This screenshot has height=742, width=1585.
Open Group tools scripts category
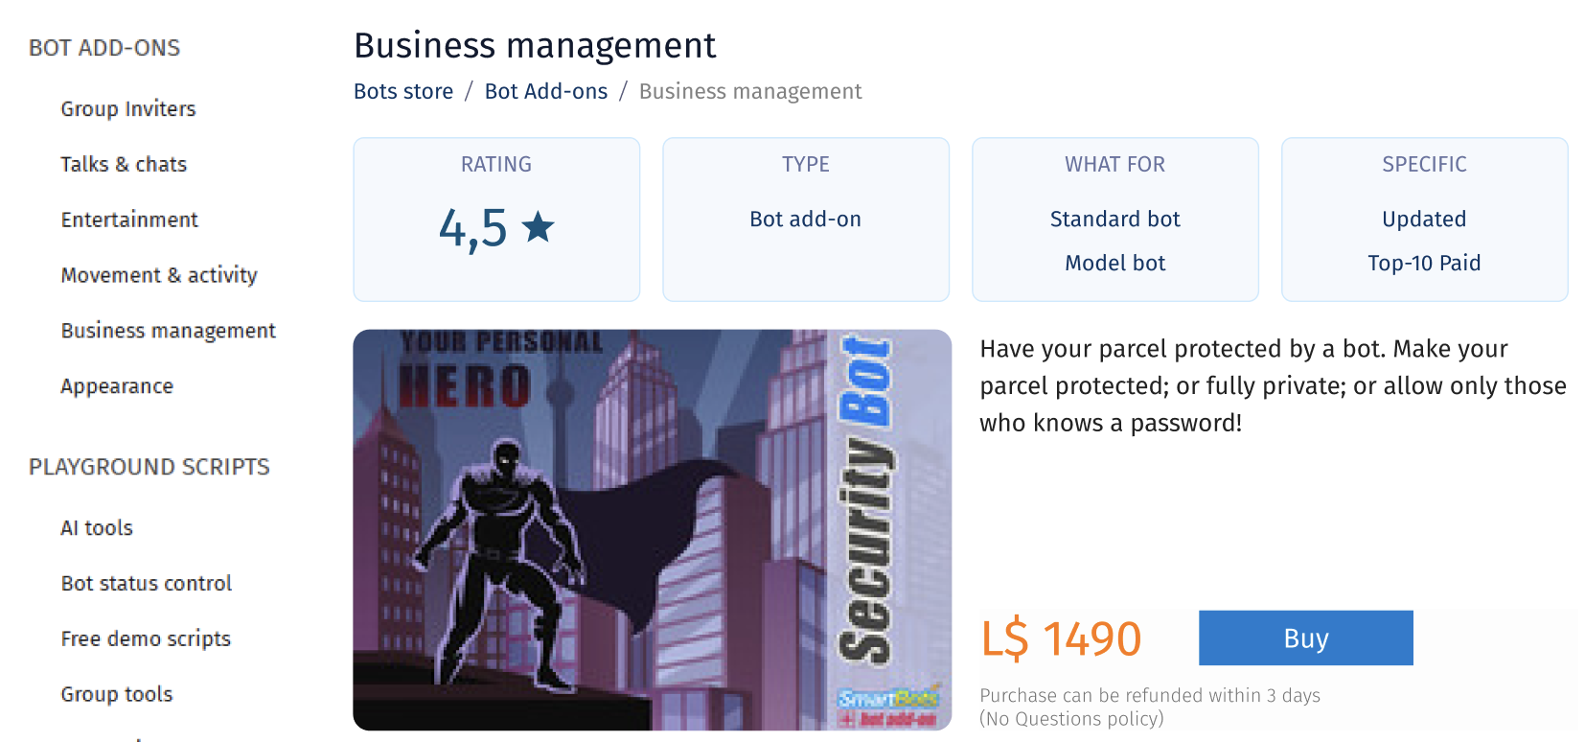116,695
